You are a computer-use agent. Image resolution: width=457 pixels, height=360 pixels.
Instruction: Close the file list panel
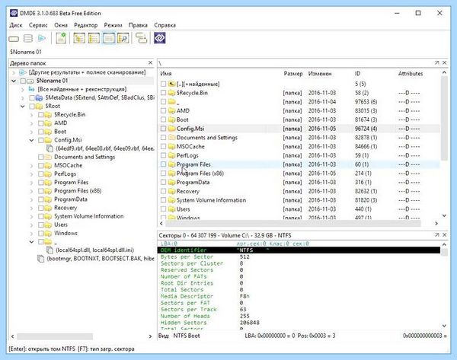coord(444,62)
